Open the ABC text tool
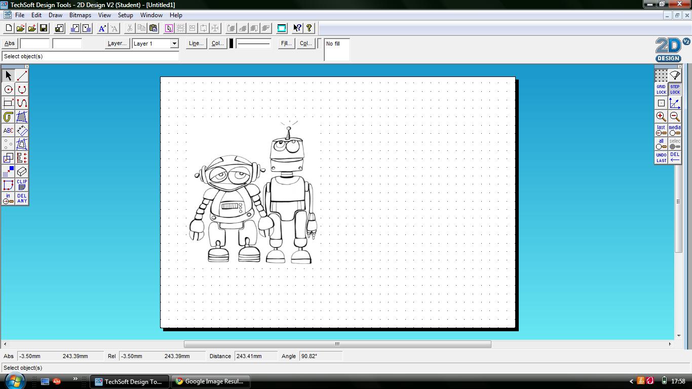692x389 pixels. coord(8,130)
